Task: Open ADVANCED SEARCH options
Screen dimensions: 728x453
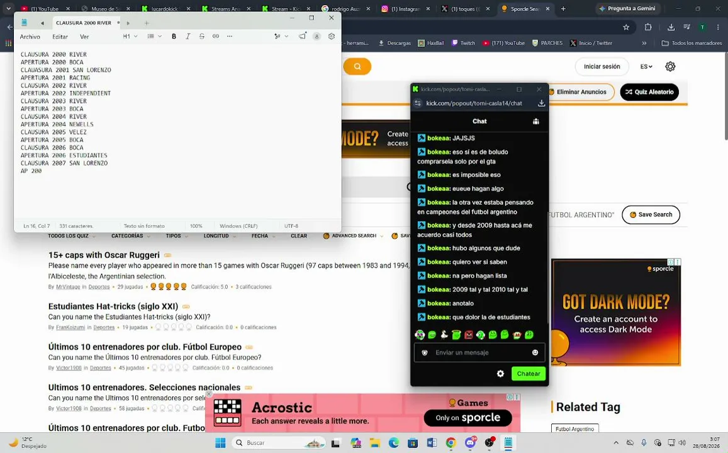Action: (353, 236)
